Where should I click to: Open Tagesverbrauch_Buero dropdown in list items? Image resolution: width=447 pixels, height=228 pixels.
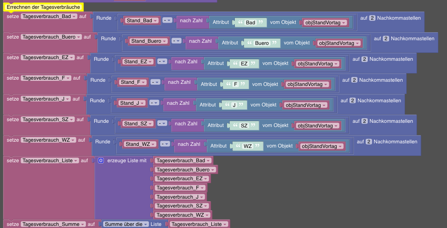point(185,170)
